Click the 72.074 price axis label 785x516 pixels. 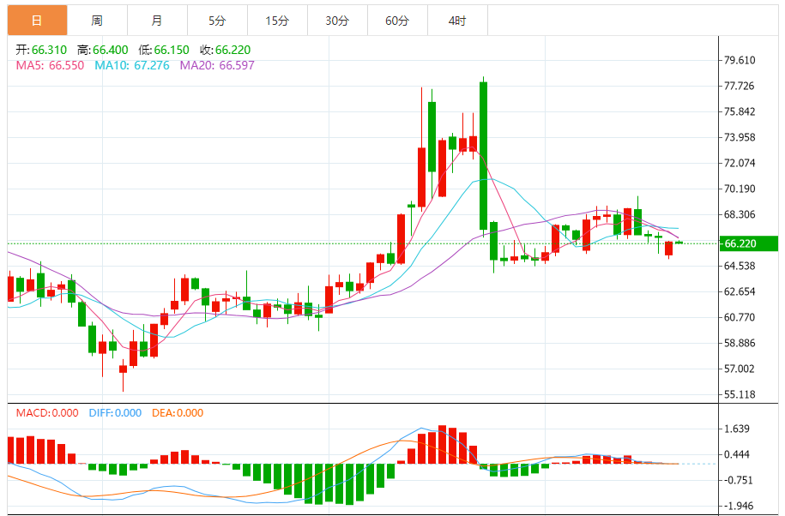tap(740, 163)
